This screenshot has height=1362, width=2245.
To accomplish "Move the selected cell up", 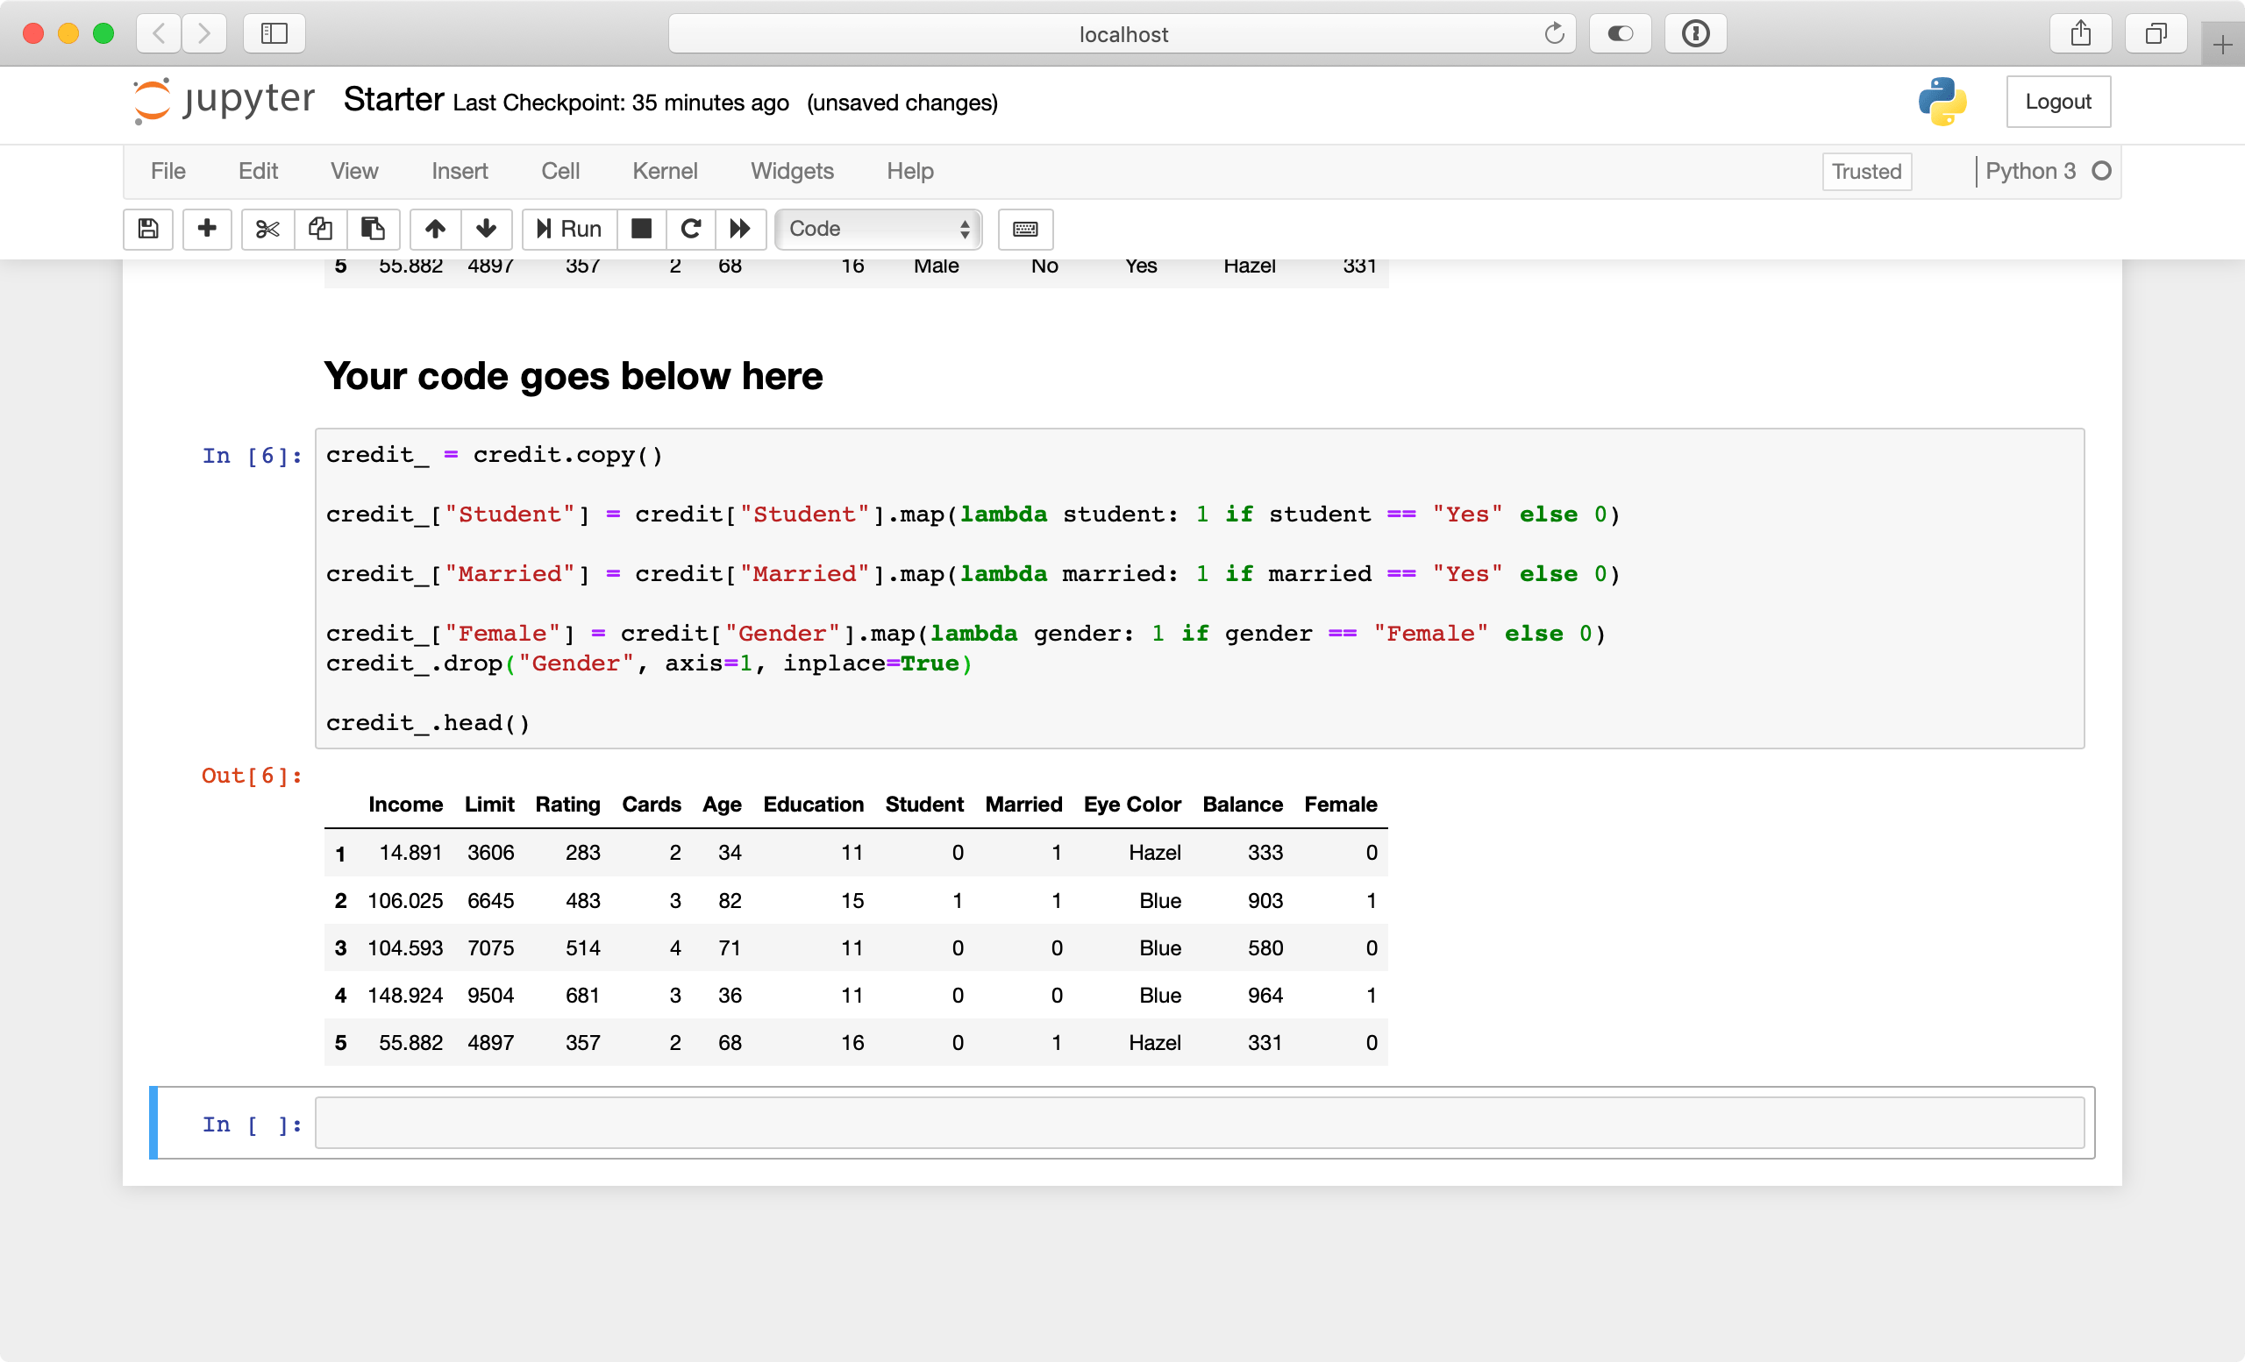I will coord(435,229).
